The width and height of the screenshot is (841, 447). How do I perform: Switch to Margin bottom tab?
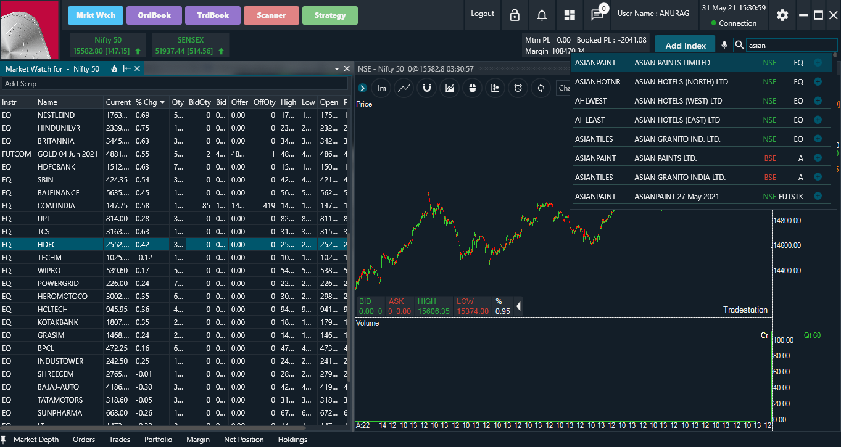pos(198,440)
